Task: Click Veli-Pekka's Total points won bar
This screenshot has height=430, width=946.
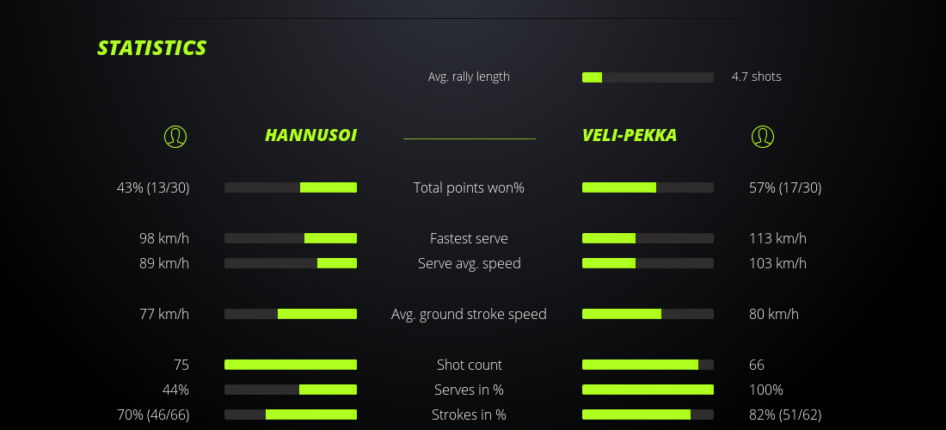Action: pos(648,187)
